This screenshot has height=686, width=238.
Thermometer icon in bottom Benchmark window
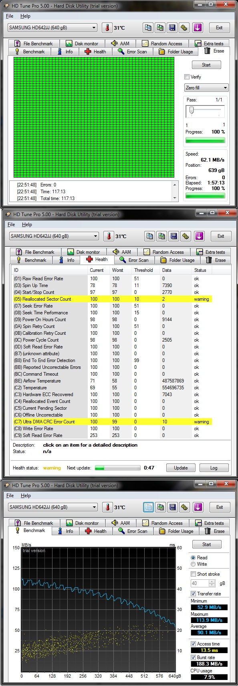click(x=108, y=507)
